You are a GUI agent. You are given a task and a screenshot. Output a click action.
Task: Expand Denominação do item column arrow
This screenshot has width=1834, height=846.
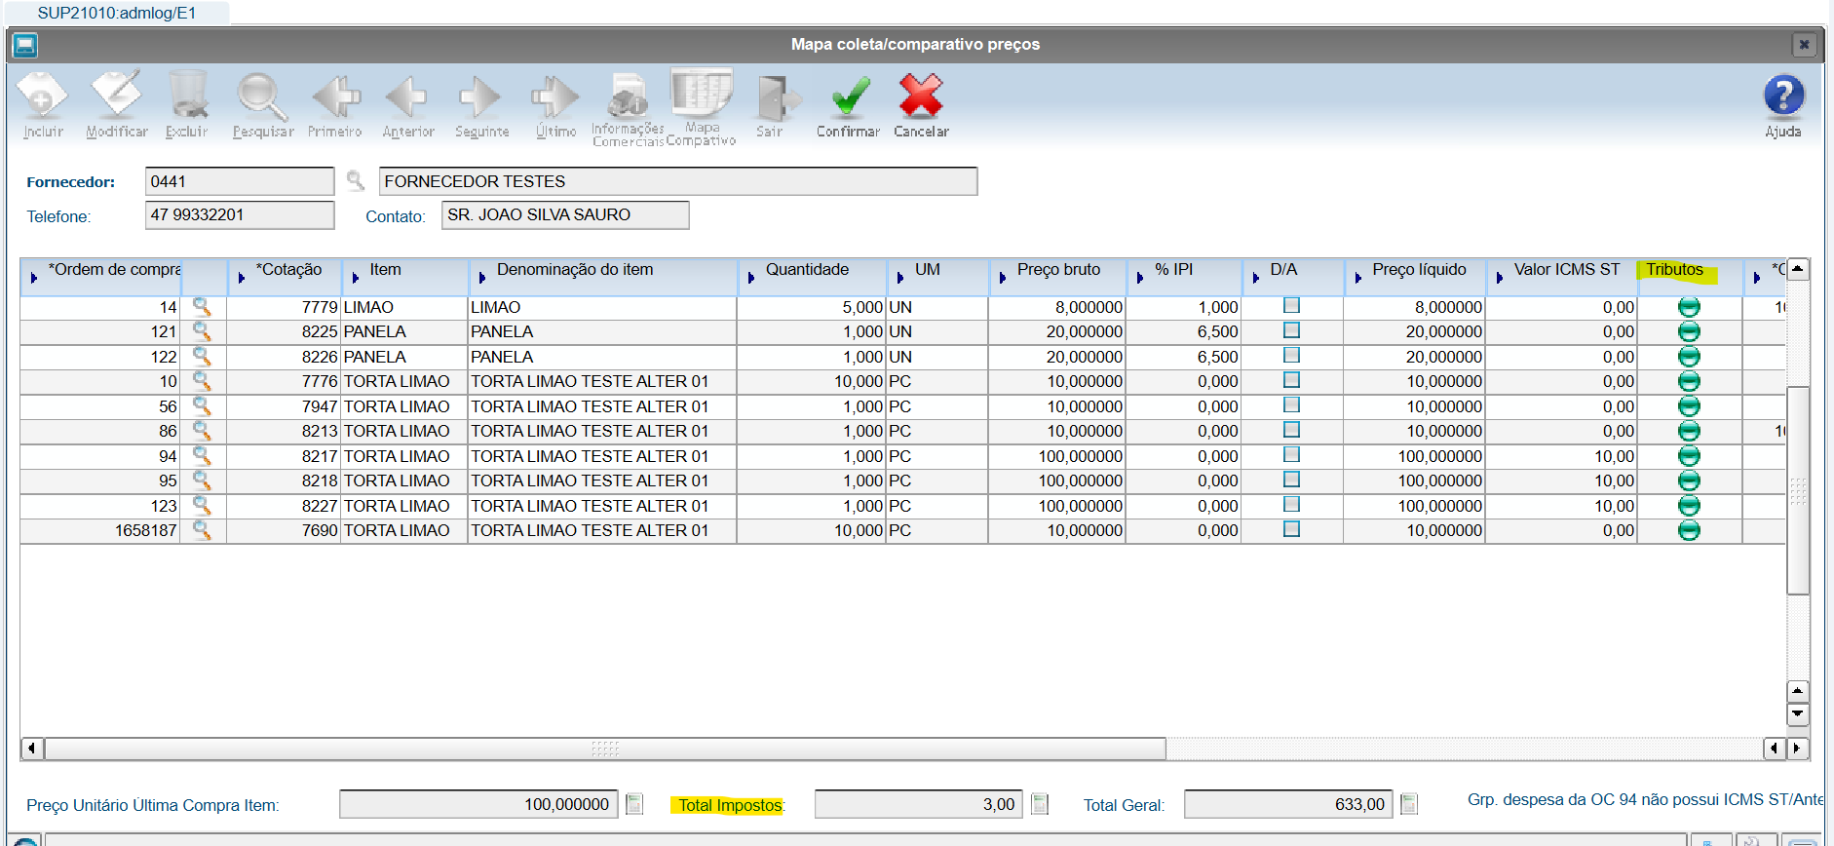tap(481, 278)
